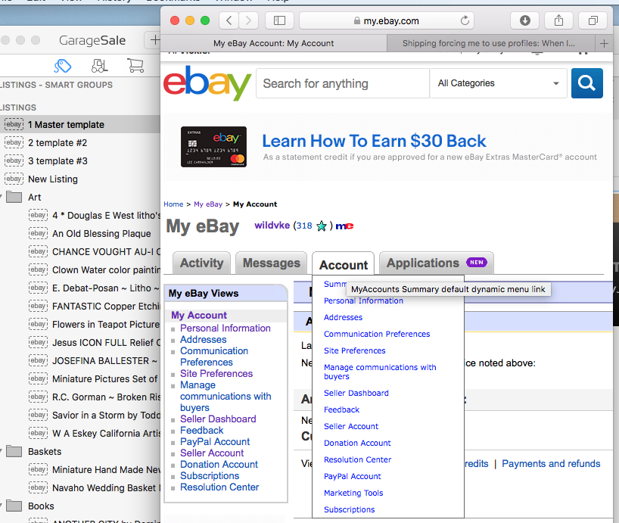This screenshot has width=619, height=523.
Task: Click the eBay 'me' page icon
Action: click(344, 226)
